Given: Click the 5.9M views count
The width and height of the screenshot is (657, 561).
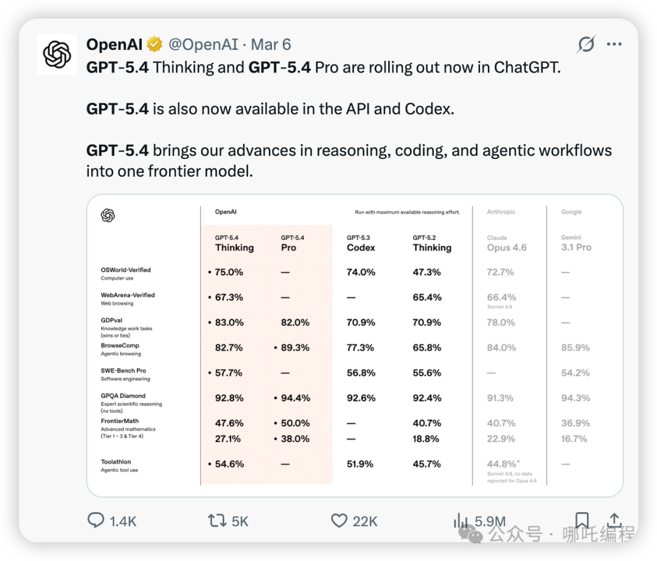Looking at the screenshot, I should pyautogui.click(x=490, y=521).
